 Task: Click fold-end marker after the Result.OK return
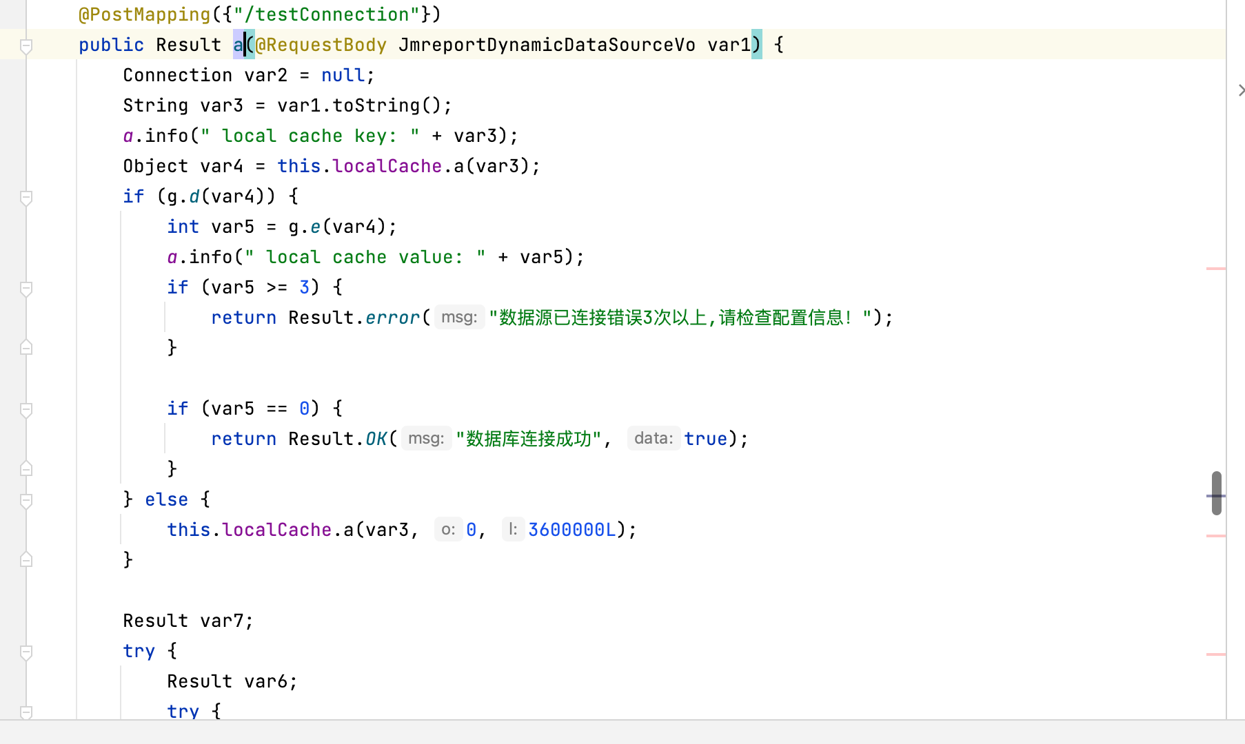click(26, 468)
